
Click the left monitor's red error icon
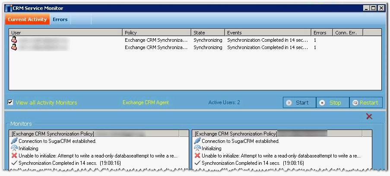14,155
